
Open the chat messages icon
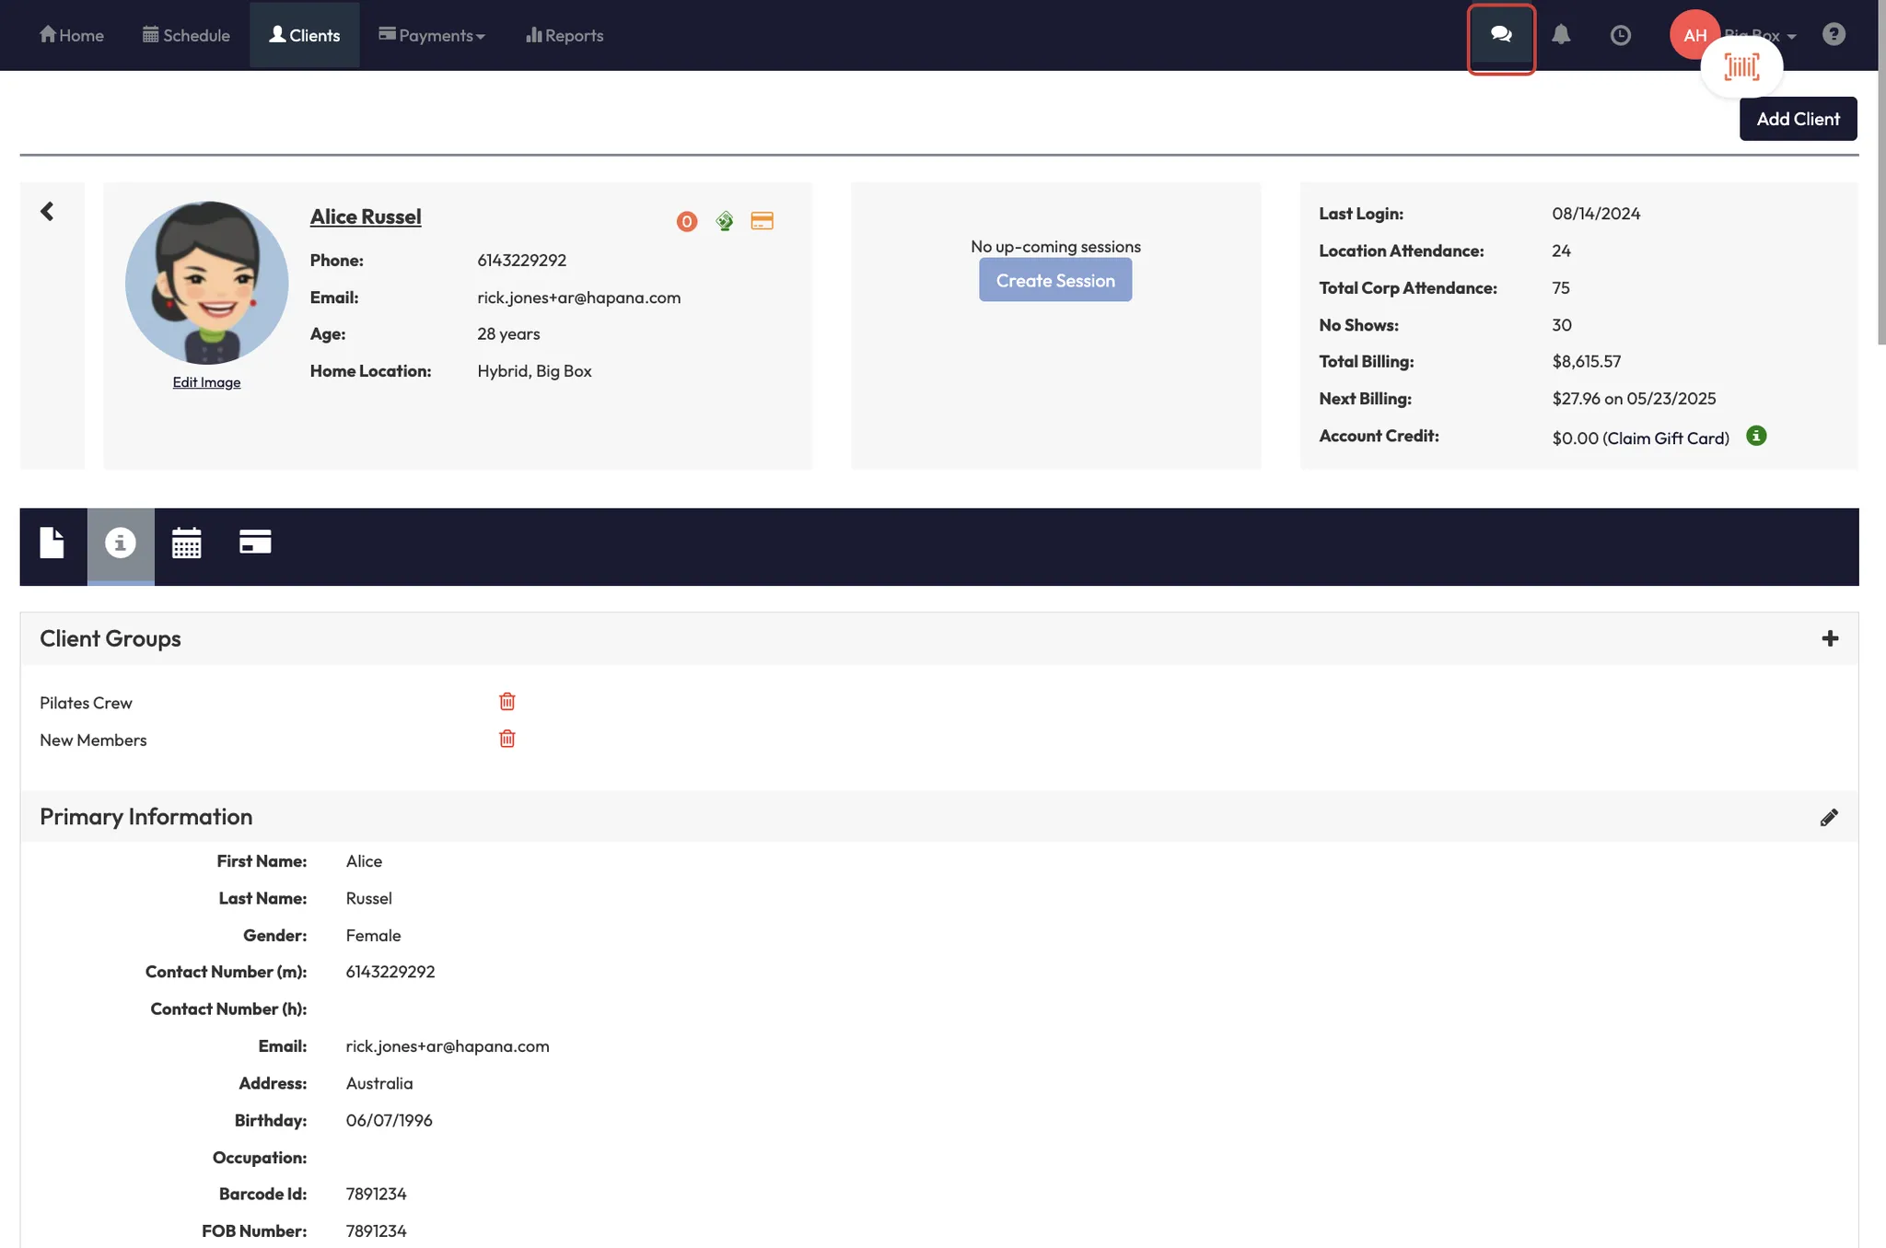point(1500,35)
